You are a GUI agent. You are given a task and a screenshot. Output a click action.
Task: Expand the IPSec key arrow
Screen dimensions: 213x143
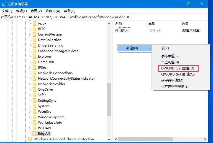point(30,68)
